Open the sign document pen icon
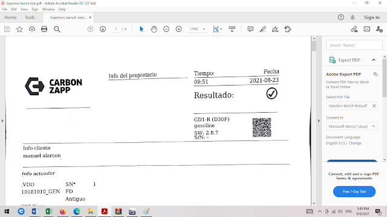Screen dimensions: 387x217 point(275,30)
